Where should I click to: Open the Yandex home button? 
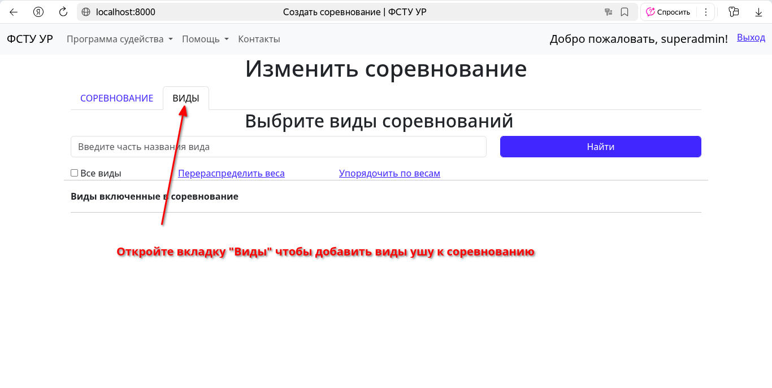click(38, 12)
